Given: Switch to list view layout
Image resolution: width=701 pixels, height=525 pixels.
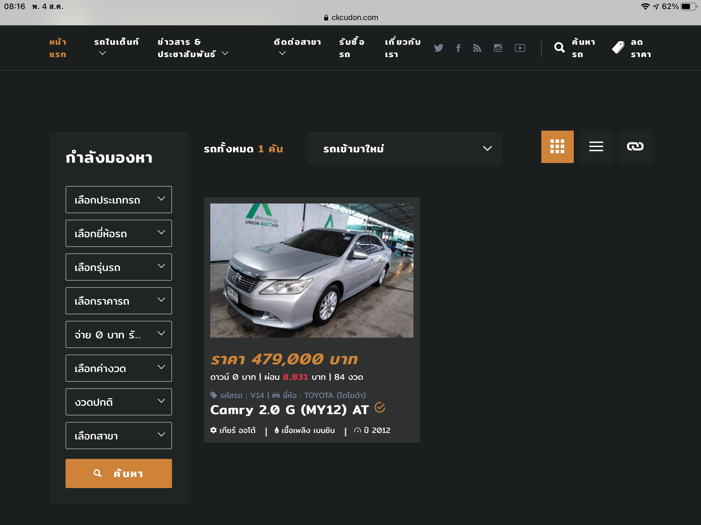Looking at the screenshot, I should coord(596,146).
